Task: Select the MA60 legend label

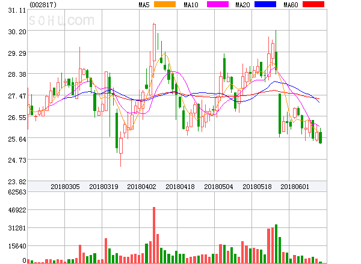Action: [291, 5]
